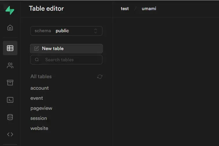Open the Home page icon

[10, 28]
